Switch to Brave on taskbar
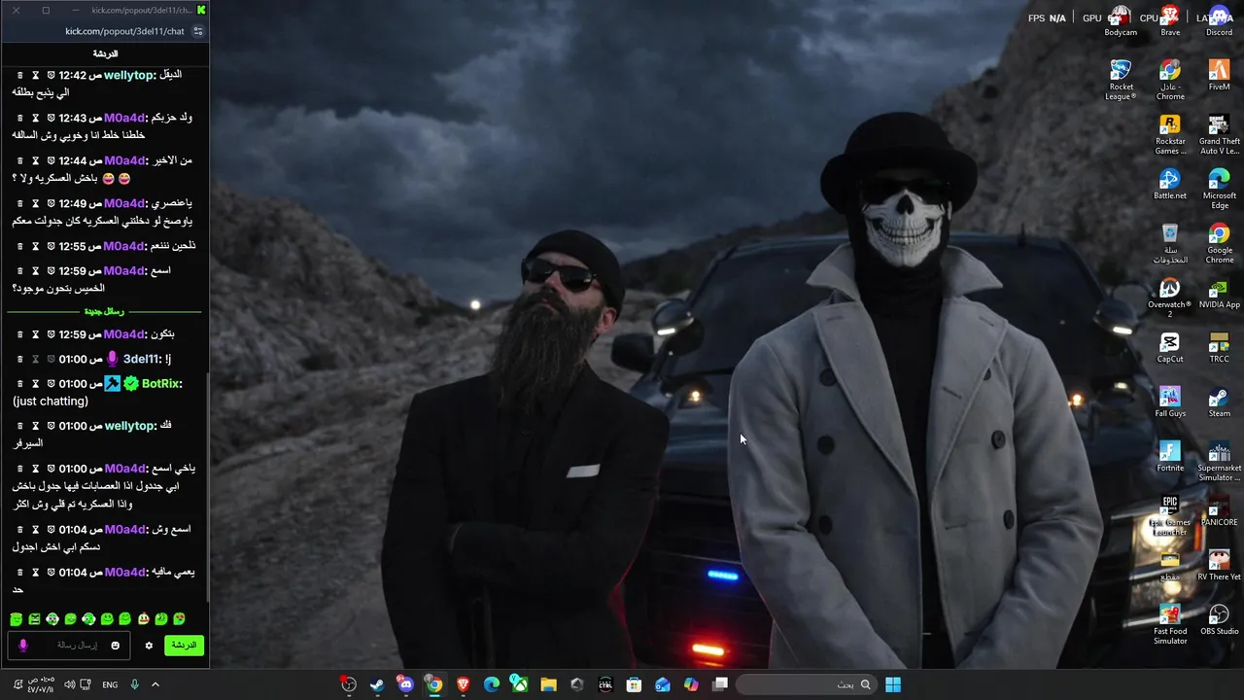The image size is (1244, 700). click(x=463, y=684)
